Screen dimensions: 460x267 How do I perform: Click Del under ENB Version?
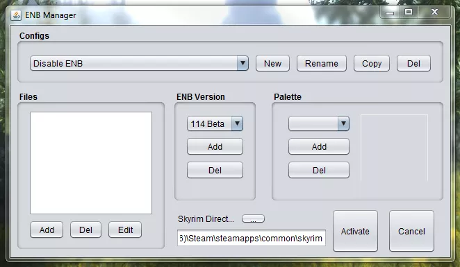[x=215, y=170]
